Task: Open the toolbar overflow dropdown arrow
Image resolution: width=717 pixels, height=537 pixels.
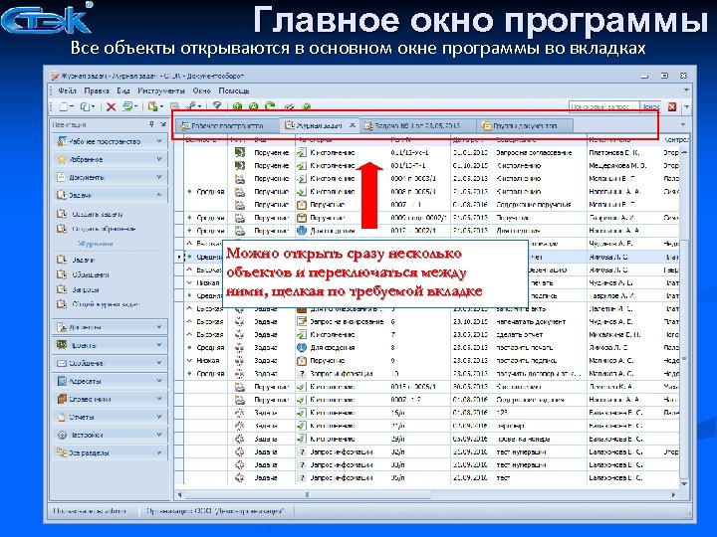Action: pyautogui.click(x=687, y=106)
